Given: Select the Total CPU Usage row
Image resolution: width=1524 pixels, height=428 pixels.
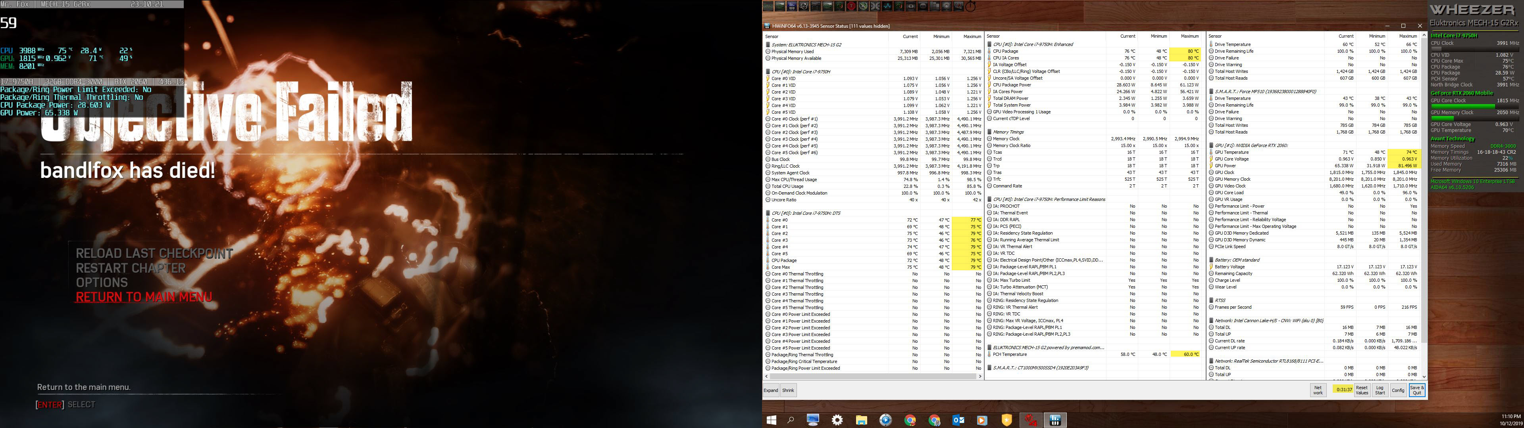Looking at the screenshot, I should 873,186.
